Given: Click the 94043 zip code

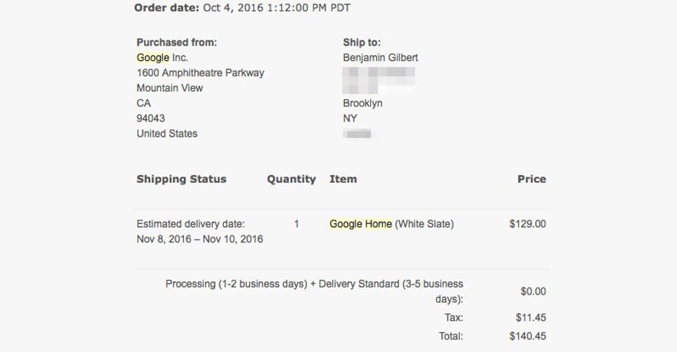Looking at the screenshot, I should pos(151,118).
